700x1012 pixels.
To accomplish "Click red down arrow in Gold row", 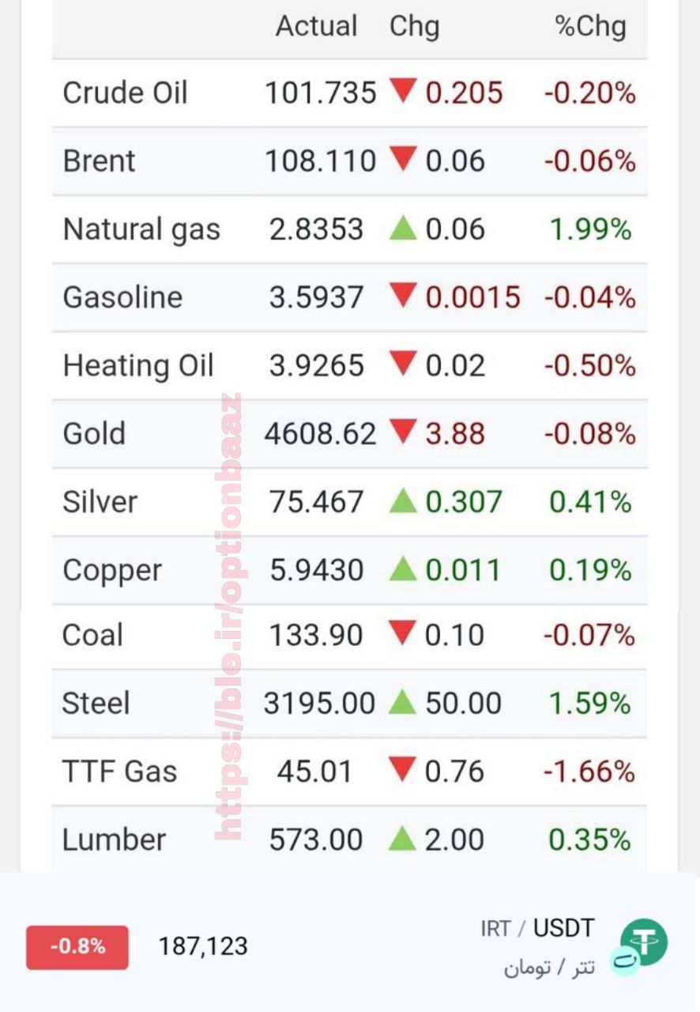I will point(403,432).
